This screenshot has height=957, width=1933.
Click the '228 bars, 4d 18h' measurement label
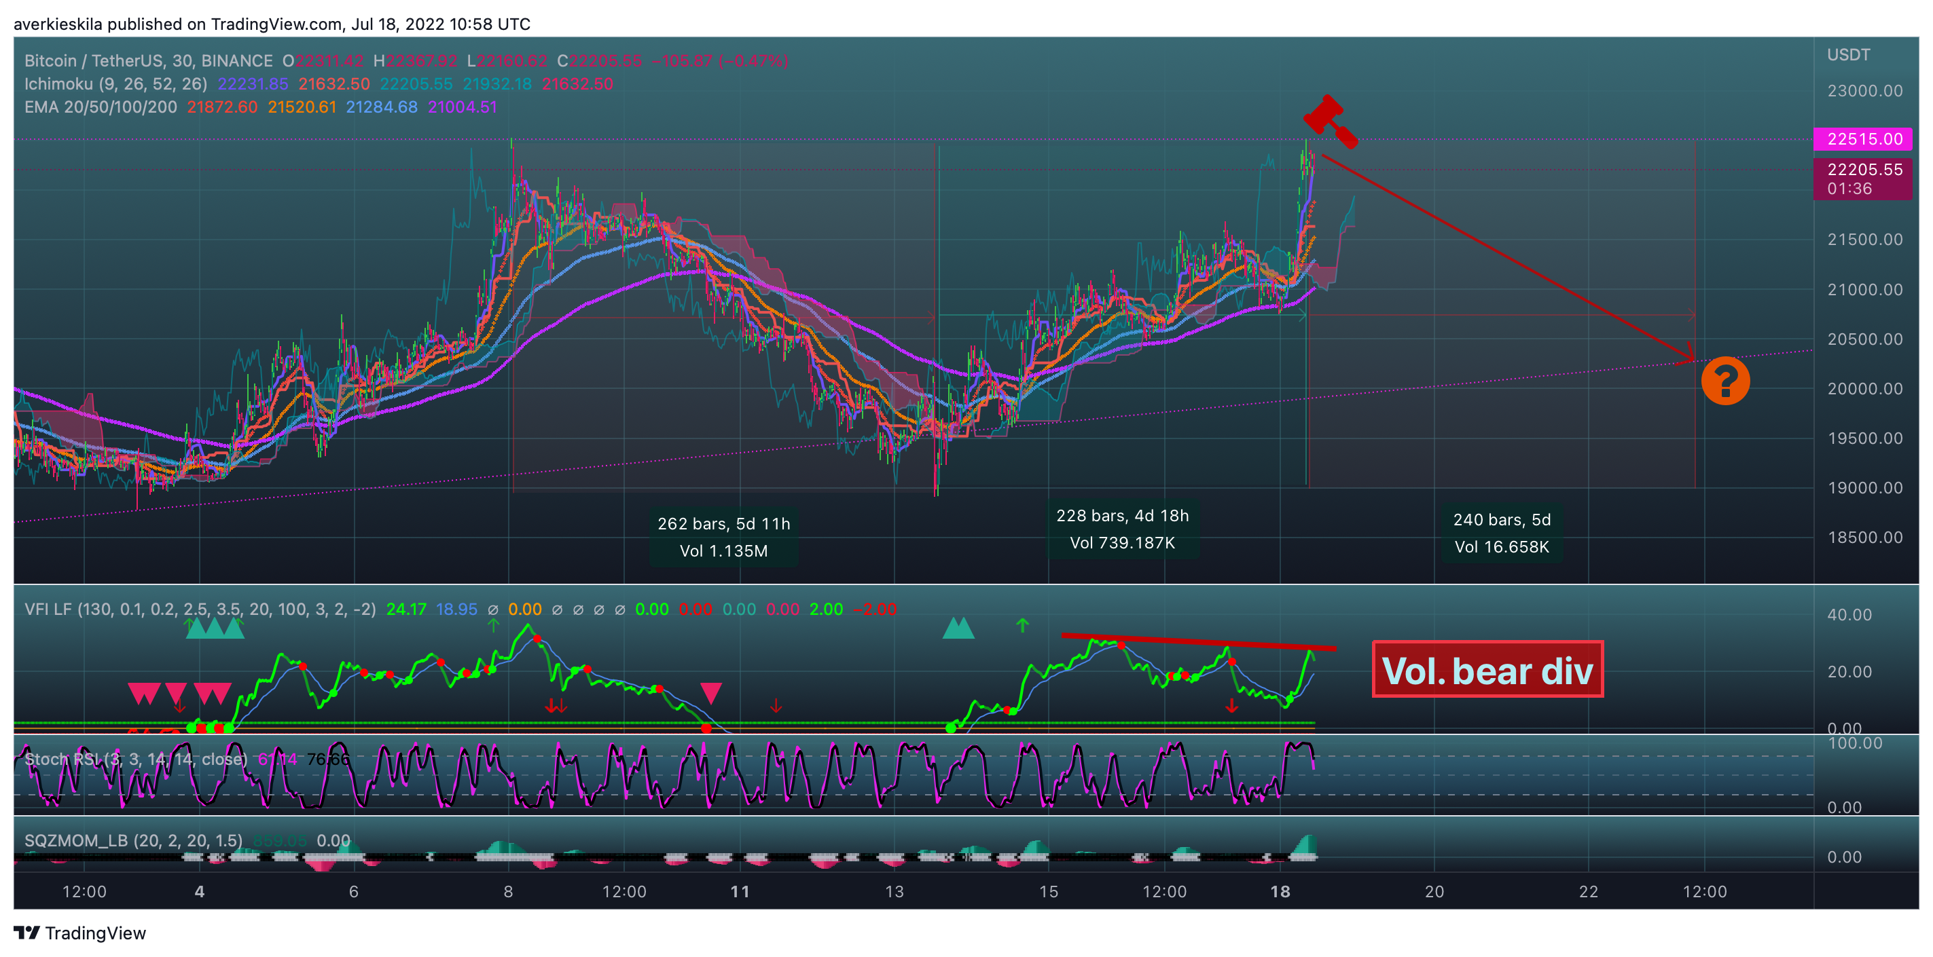click(x=1123, y=516)
